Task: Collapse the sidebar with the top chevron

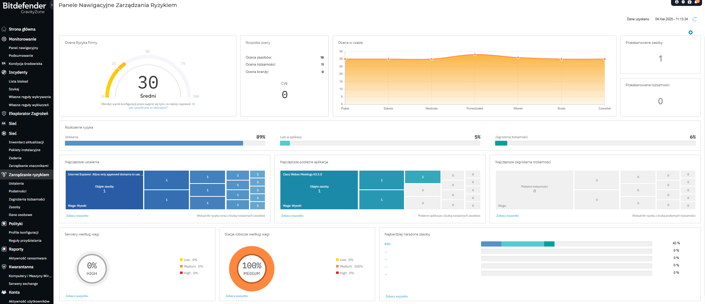Action: 52,5
